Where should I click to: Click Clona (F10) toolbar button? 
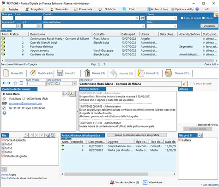(148, 73)
